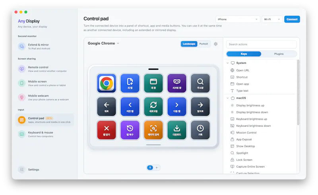Click the forward (앞으로) right arrow key

pyautogui.click(x=200, y=107)
